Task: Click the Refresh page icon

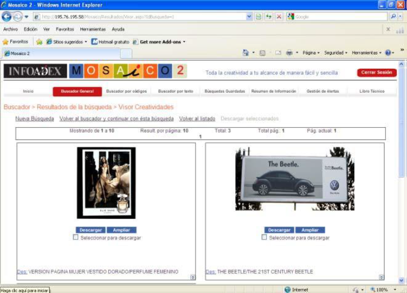Action: tap(269, 17)
